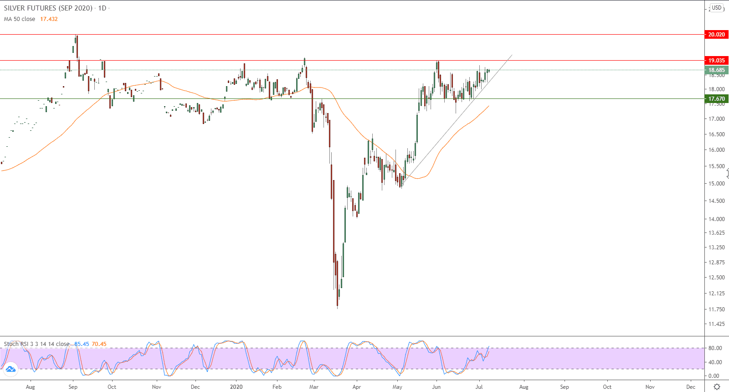Click 80.00 on the Stoch RSI axis
This screenshot has width=729, height=392.
pyautogui.click(x=715, y=348)
